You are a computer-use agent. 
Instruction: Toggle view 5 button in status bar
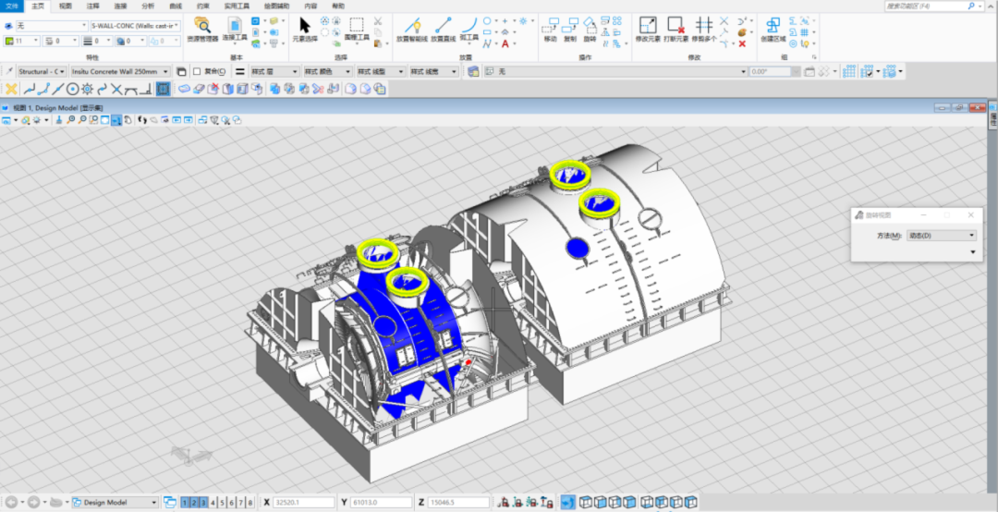pyautogui.click(x=222, y=503)
